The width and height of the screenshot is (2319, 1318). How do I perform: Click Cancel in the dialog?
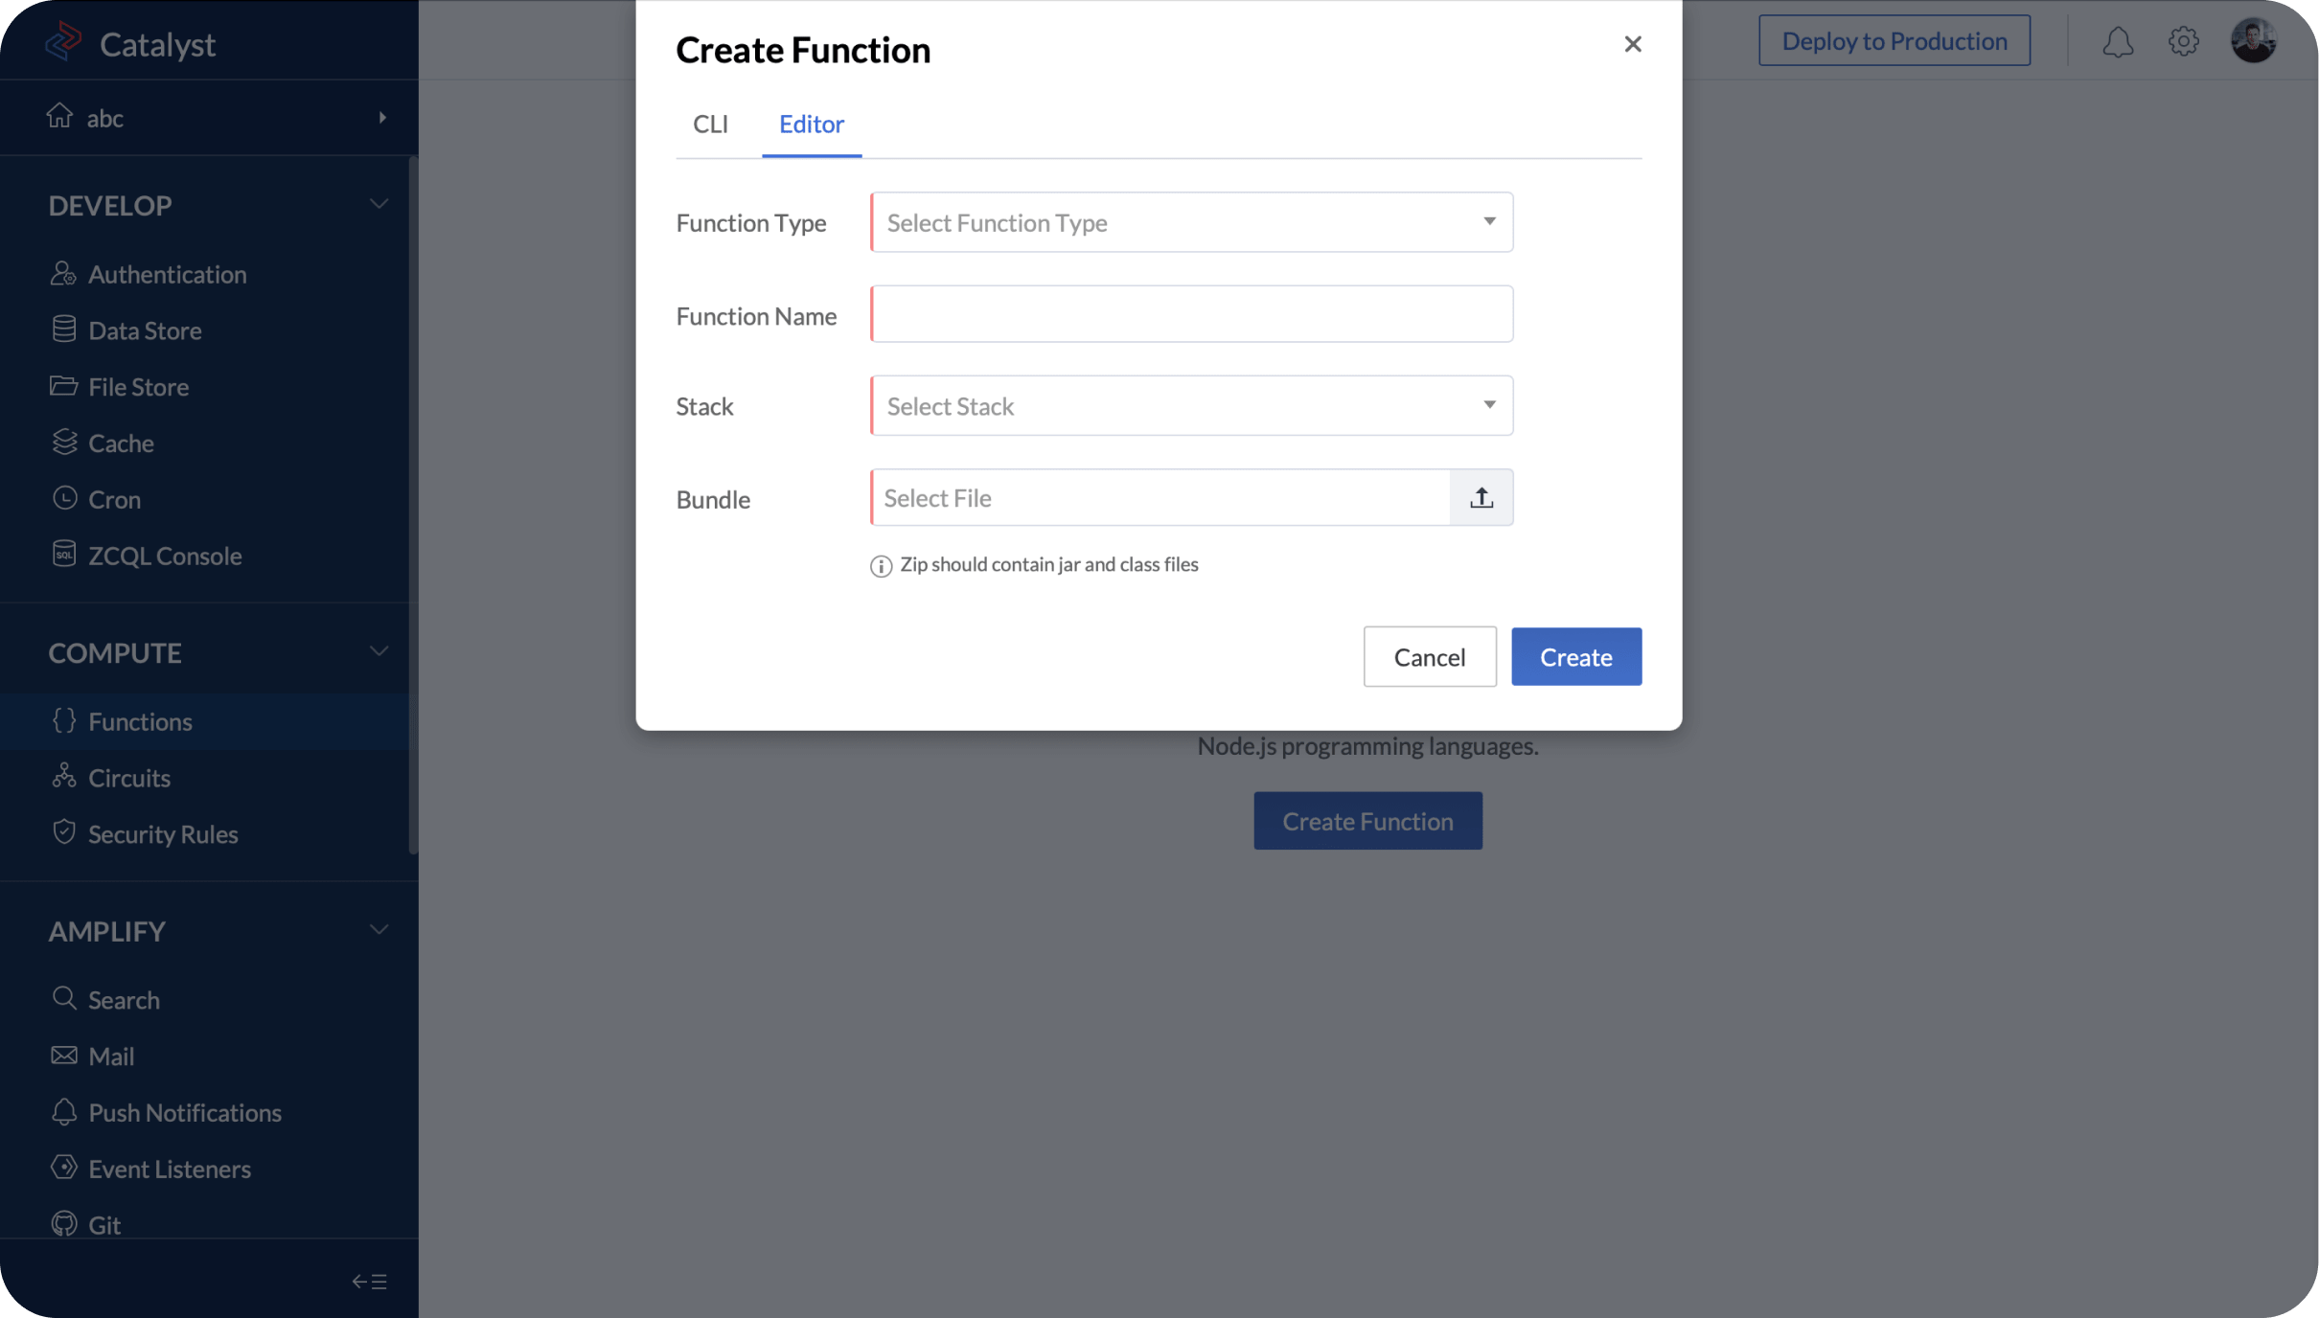point(1429,657)
